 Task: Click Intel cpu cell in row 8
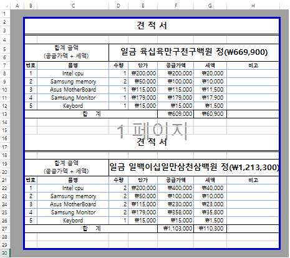(73, 74)
